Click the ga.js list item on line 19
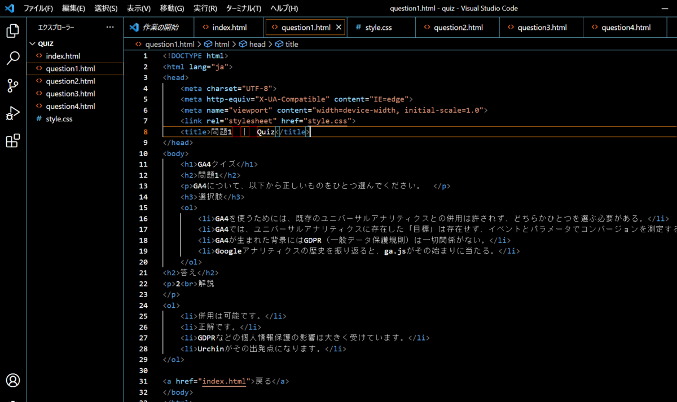The image size is (677, 402). coord(359,251)
